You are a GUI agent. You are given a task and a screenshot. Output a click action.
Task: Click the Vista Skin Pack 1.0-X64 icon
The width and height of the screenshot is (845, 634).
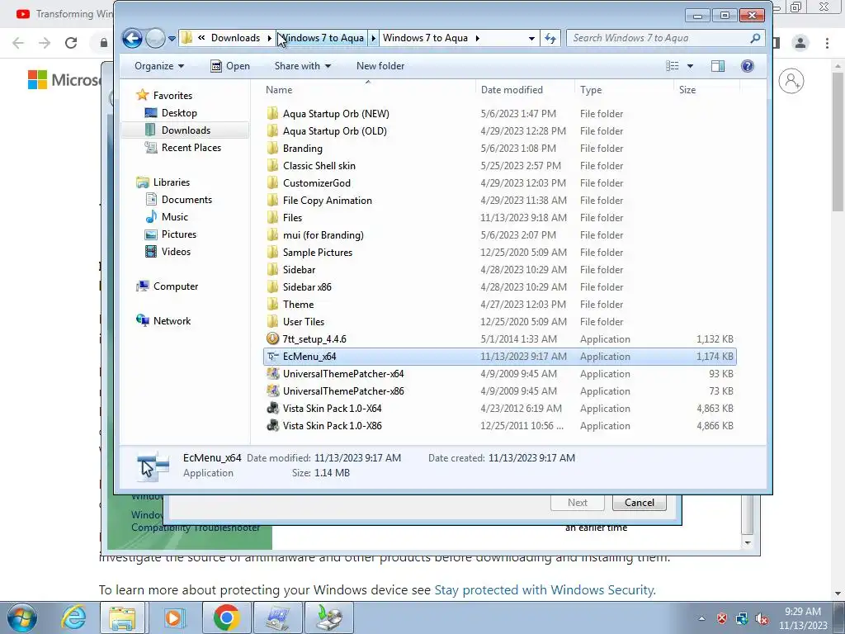272,408
